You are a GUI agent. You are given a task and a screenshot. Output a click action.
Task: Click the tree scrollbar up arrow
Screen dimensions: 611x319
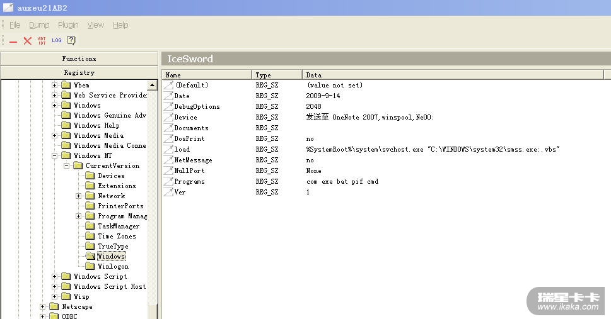click(x=152, y=85)
